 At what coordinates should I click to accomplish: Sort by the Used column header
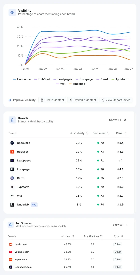(x=68, y=236)
